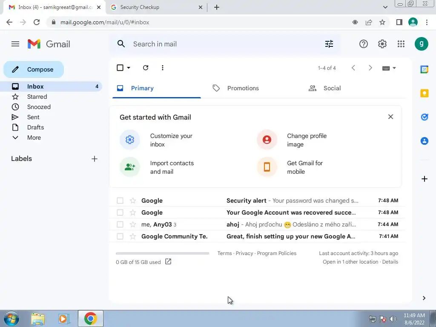Open Google Keep side panel
This screenshot has height=327, width=436.
[x=425, y=93]
